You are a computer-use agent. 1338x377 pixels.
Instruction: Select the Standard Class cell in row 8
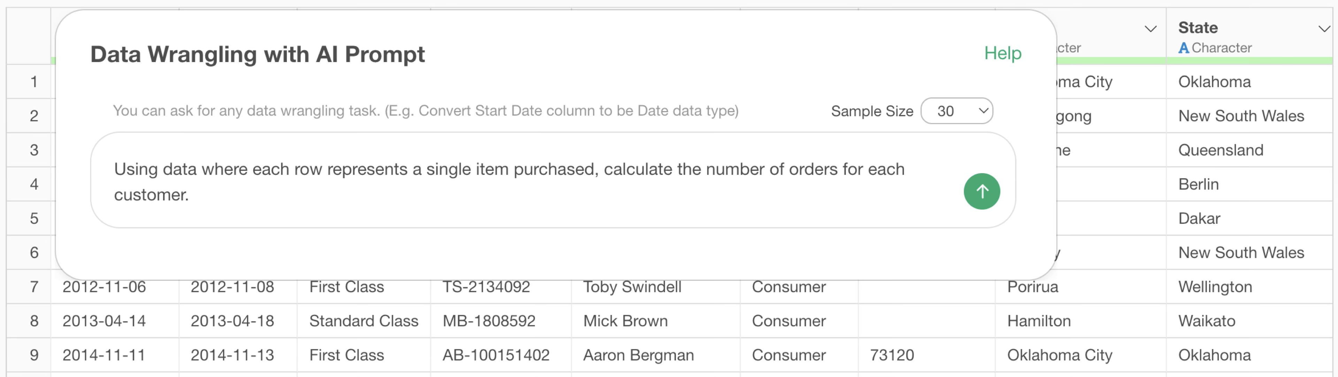tap(363, 321)
